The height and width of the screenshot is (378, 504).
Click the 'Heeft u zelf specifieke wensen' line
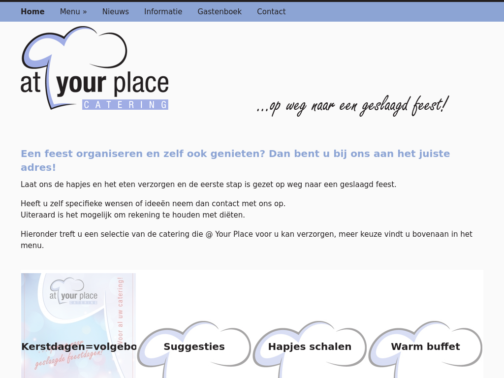tap(153, 204)
